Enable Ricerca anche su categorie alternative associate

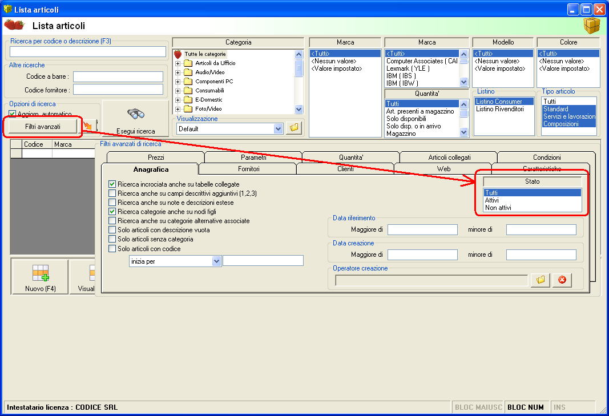[112, 221]
